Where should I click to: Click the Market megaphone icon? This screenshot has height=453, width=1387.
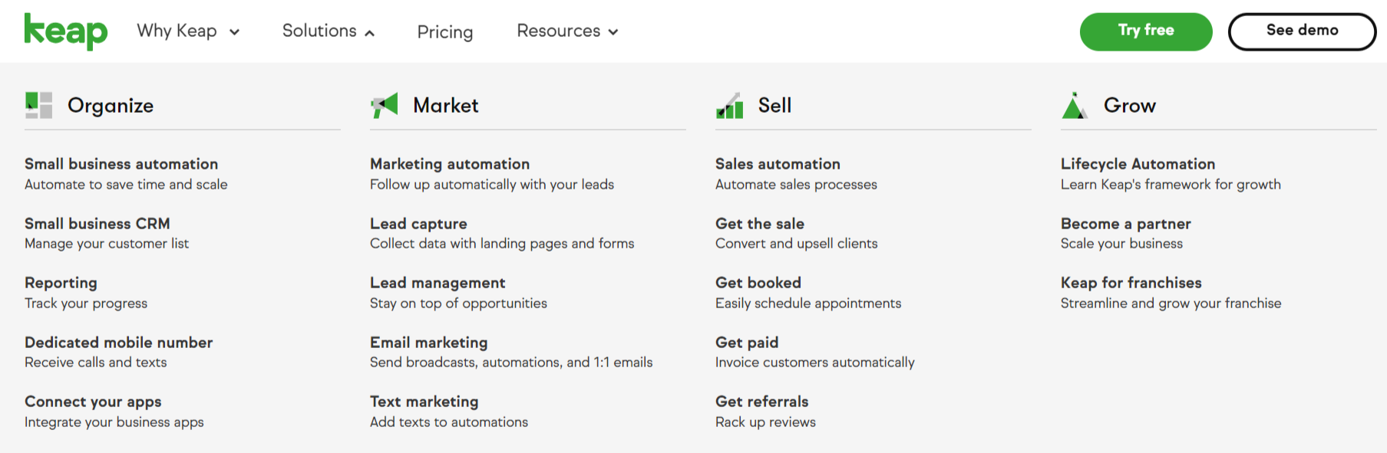[384, 105]
